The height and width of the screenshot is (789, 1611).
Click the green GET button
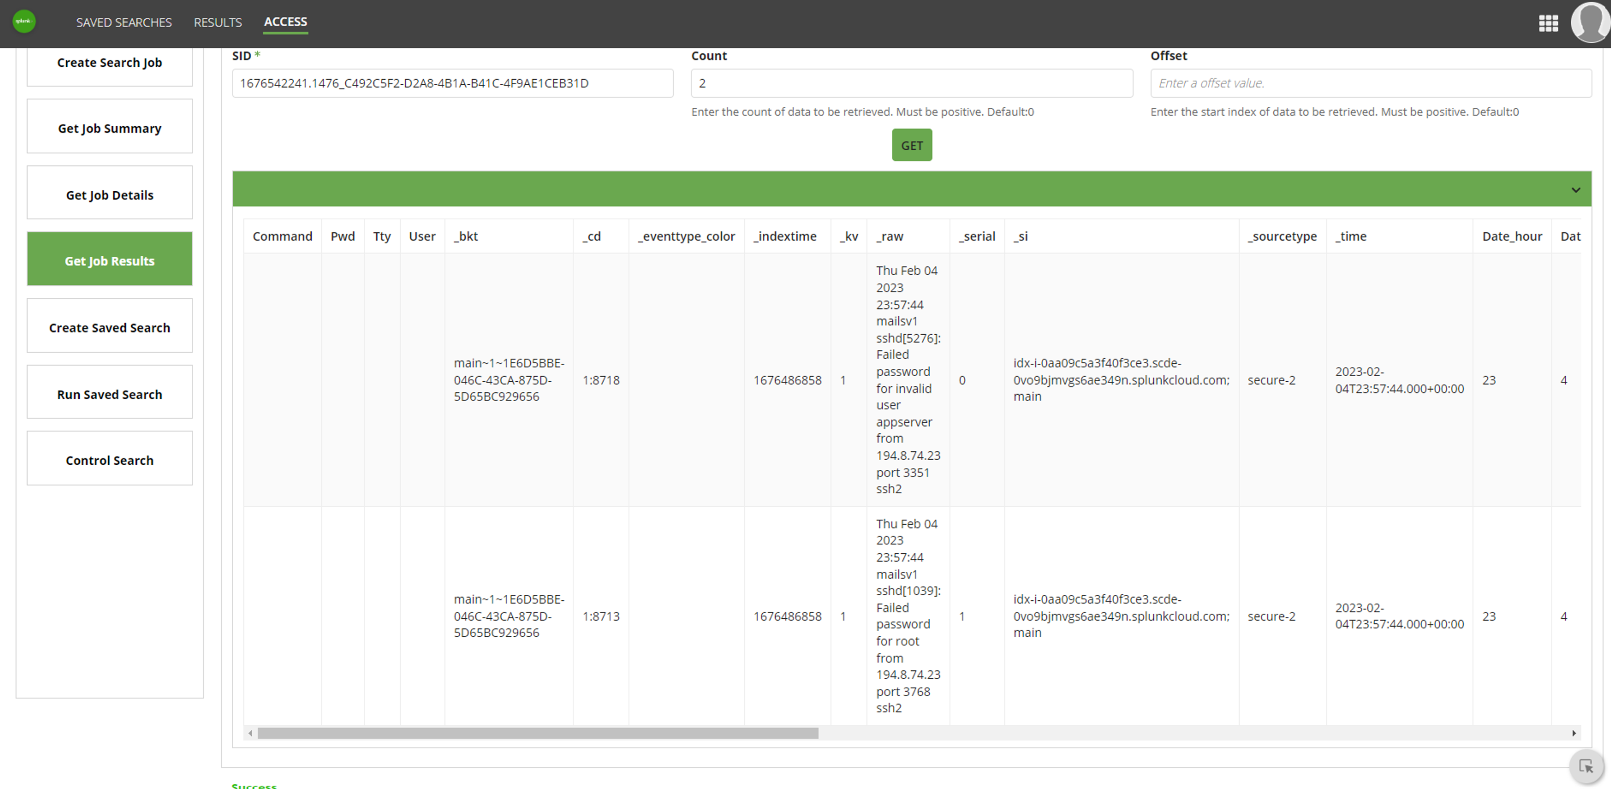[911, 145]
